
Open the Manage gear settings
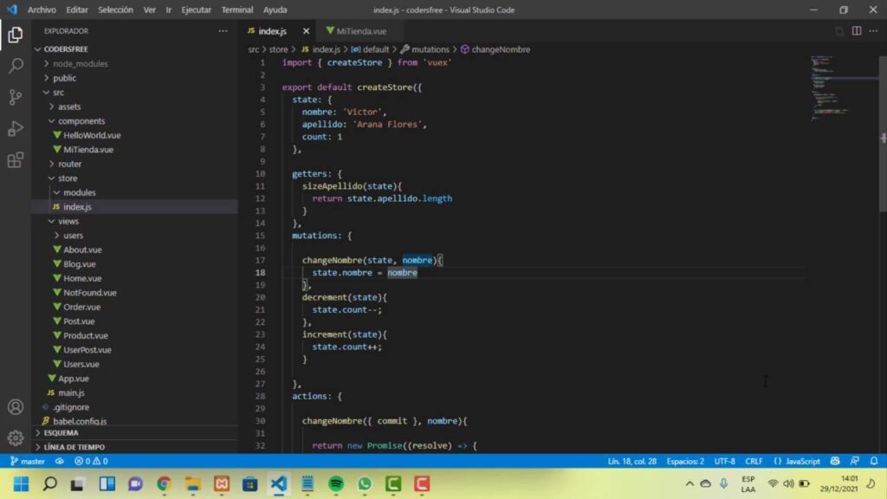[x=16, y=437]
